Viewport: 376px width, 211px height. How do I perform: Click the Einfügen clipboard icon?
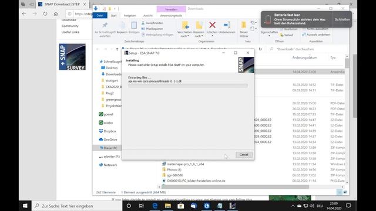pyautogui.click(x=134, y=25)
